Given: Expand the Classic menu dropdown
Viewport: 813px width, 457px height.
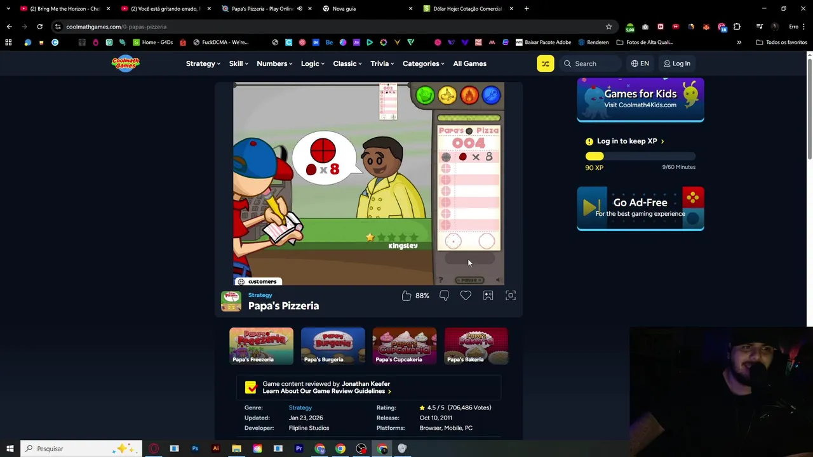Looking at the screenshot, I should tap(347, 63).
